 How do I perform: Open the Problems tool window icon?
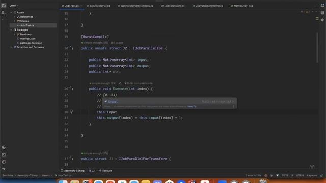pyautogui.click(x=4, y=162)
